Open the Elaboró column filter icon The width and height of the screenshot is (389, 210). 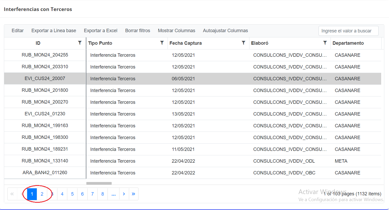(325, 43)
